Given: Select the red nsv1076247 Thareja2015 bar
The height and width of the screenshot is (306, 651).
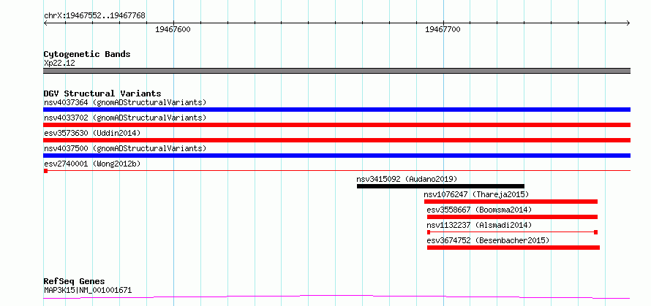Looking at the screenshot, I should click(511, 202).
